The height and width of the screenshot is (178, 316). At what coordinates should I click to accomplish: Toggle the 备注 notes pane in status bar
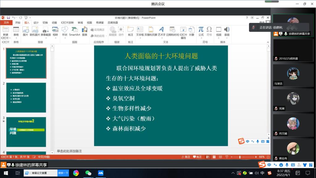185,157
